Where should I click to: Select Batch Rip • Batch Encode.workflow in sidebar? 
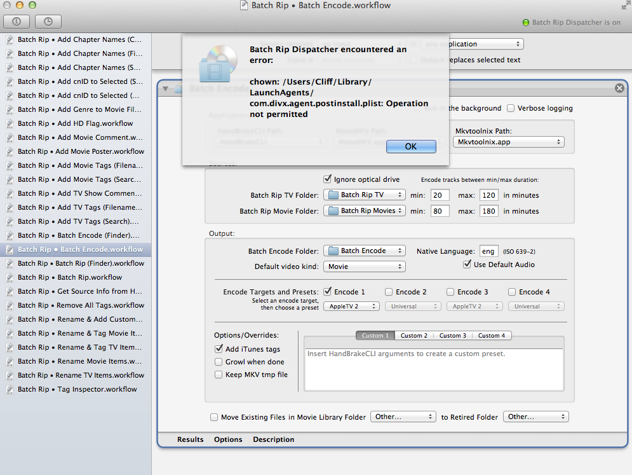[76, 249]
